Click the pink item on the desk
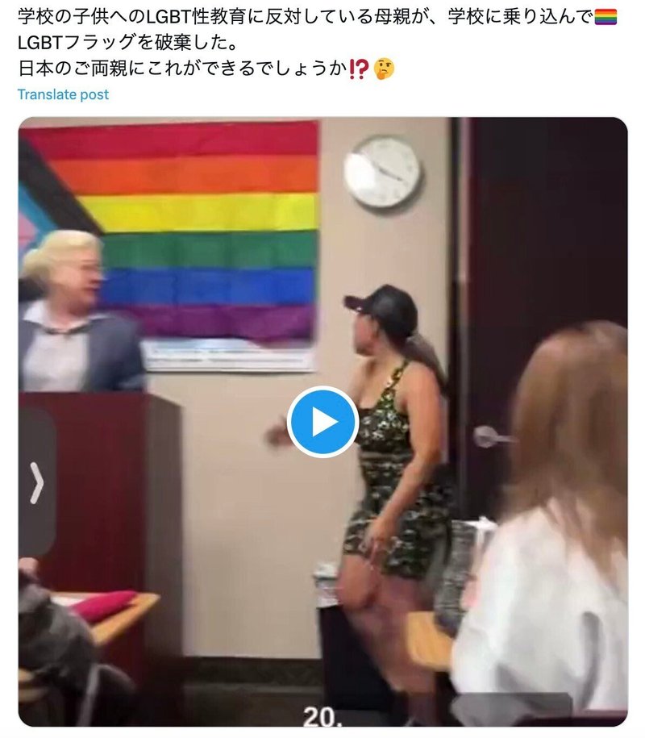The width and height of the screenshot is (645, 738). [103, 605]
